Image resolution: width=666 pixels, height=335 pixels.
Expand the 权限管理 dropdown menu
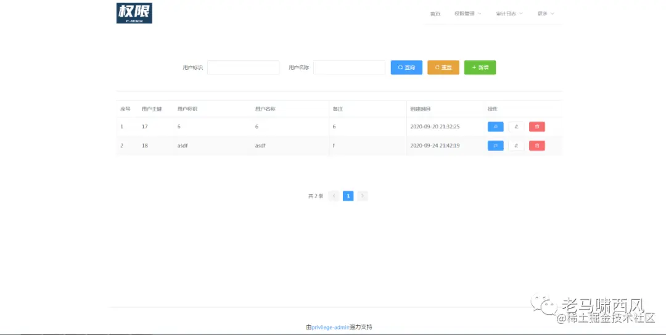[467, 14]
